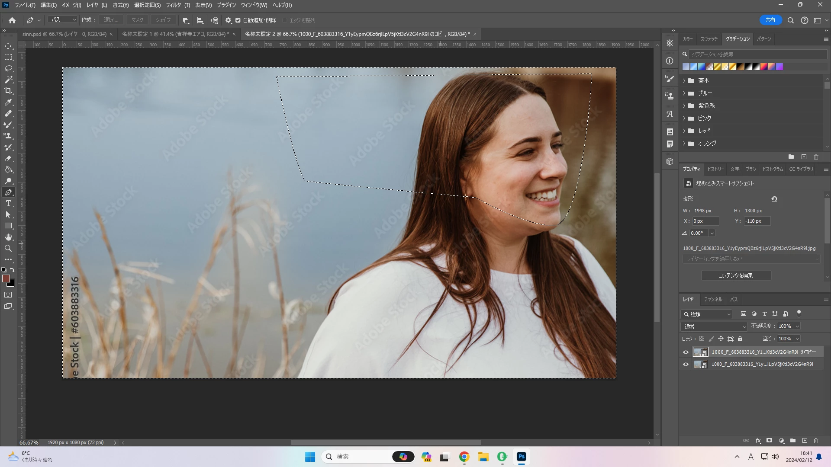The height and width of the screenshot is (467, 831).
Task: Open the blend mode 通常 dropdown
Action: [714, 326]
